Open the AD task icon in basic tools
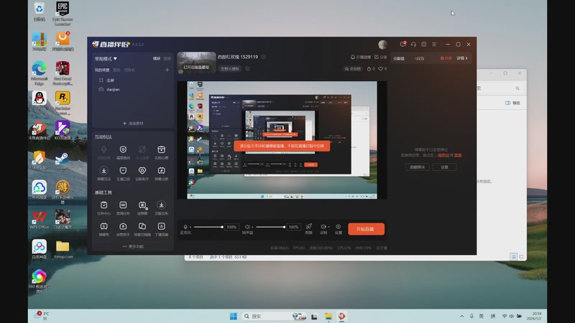This screenshot has height=323, width=575. [x=123, y=205]
